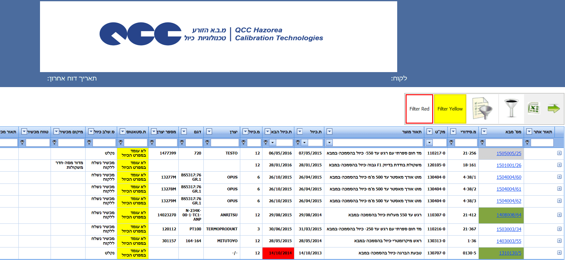Viewport: 565px width, 260px height.
Task: Click filter icon in ת.סטאטוס column
Action: [121, 143]
